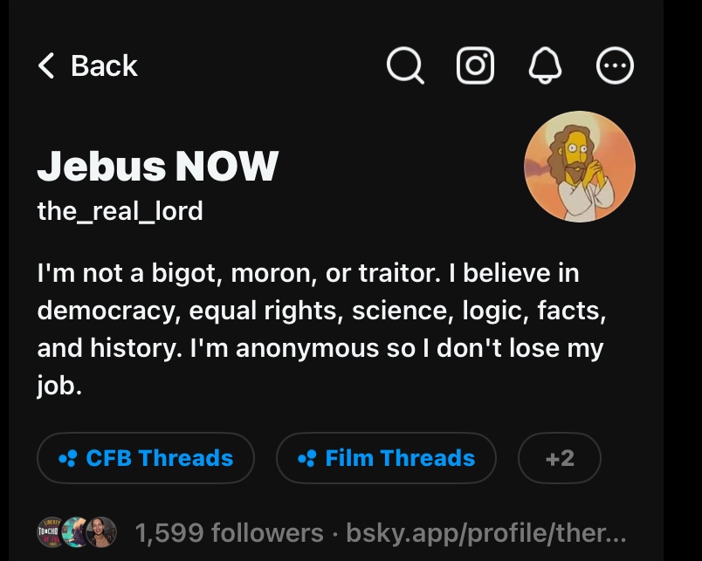The width and height of the screenshot is (702, 561).
Task: Expand the "+2" more threads chip
Action: [x=560, y=458]
